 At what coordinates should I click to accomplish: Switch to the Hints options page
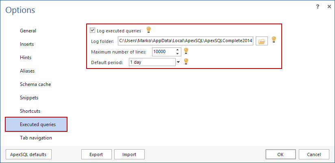[x=26, y=58]
